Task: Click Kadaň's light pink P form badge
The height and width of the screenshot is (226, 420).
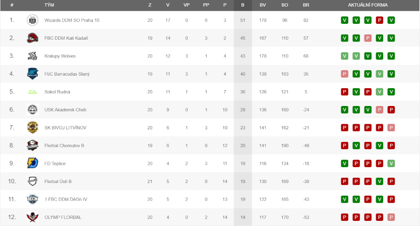Action: (x=368, y=38)
